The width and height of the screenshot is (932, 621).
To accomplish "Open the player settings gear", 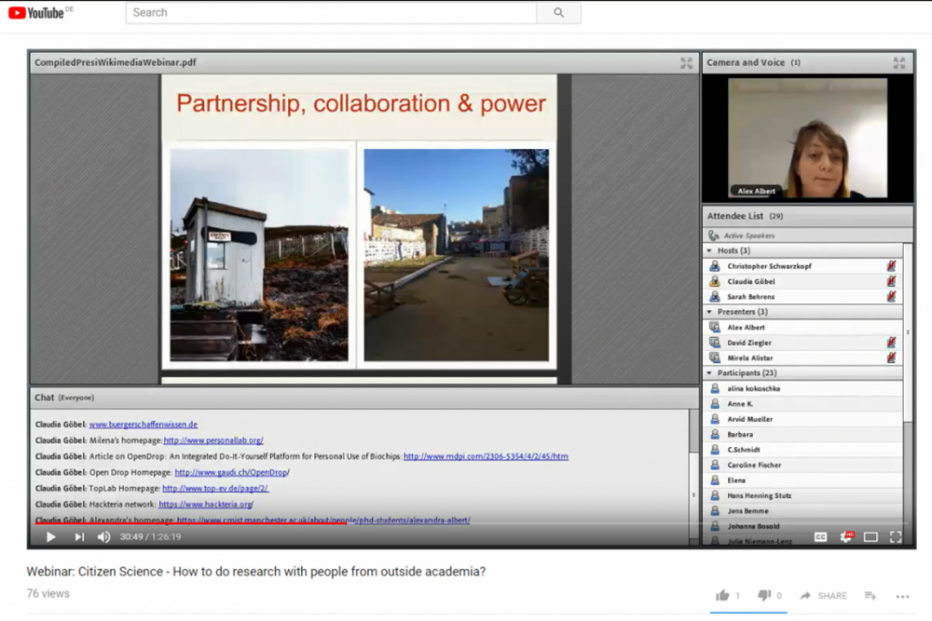I will 846,536.
